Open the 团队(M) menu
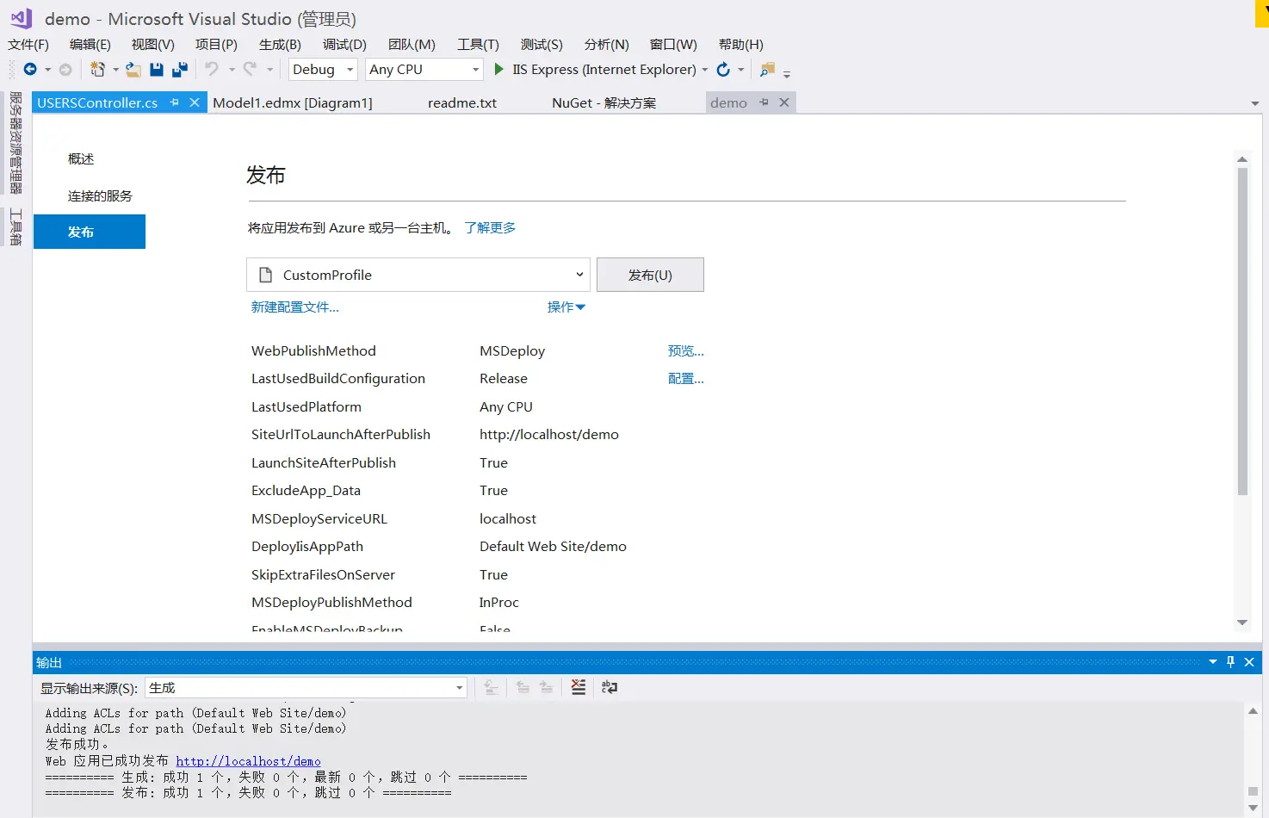 [412, 45]
